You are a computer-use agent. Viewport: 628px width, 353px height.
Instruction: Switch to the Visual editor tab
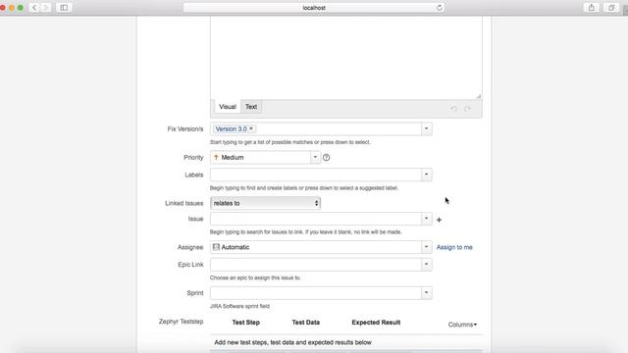(x=228, y=107)
